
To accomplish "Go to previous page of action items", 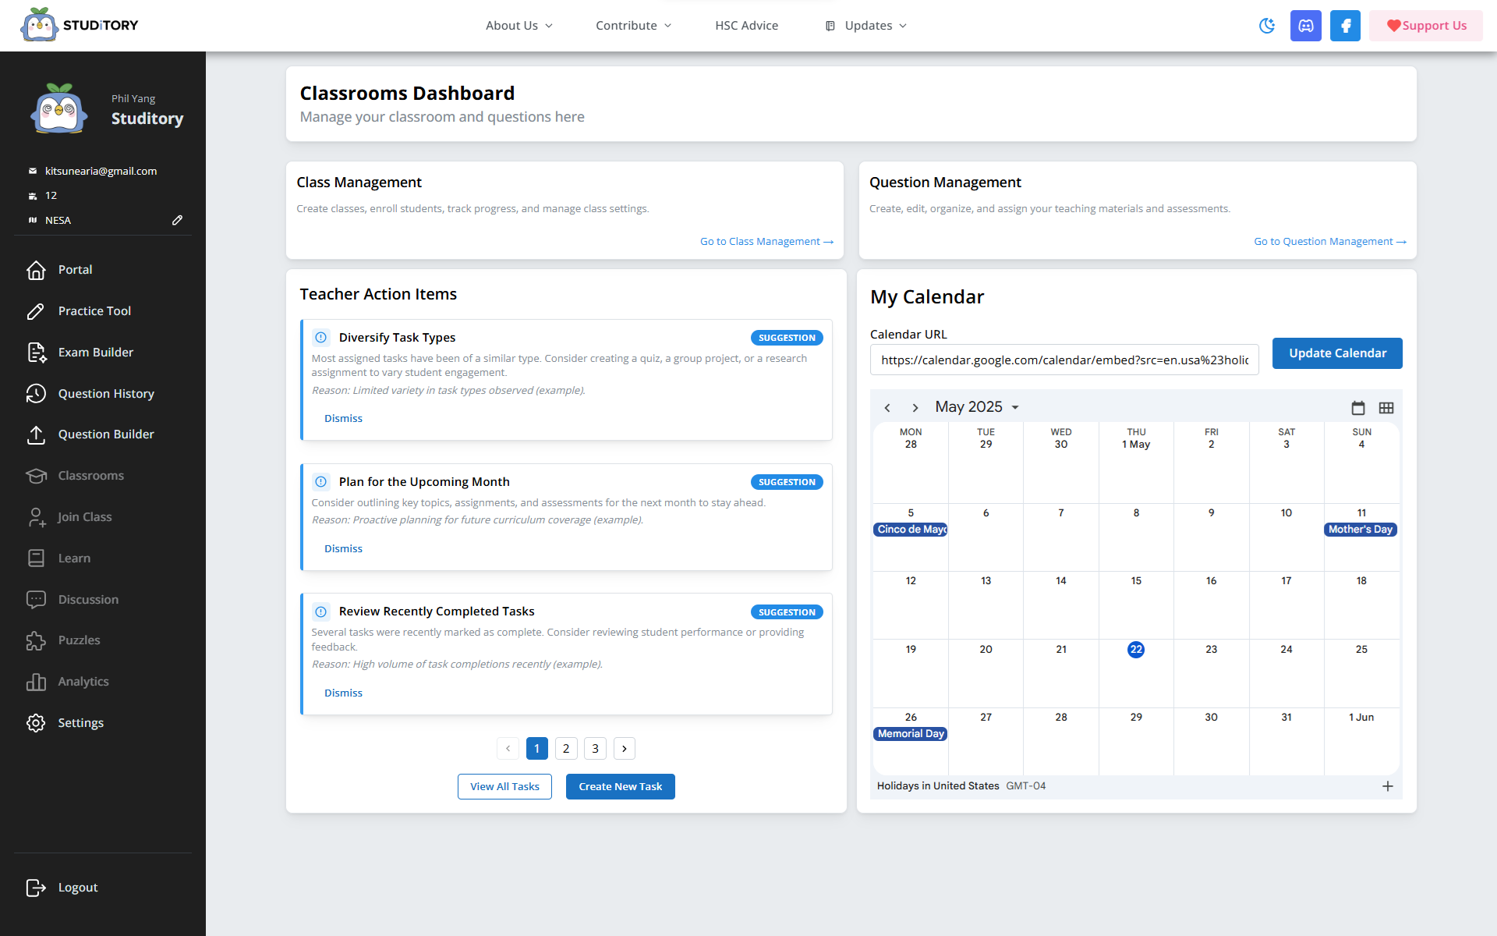I will [x=508, y=749].
